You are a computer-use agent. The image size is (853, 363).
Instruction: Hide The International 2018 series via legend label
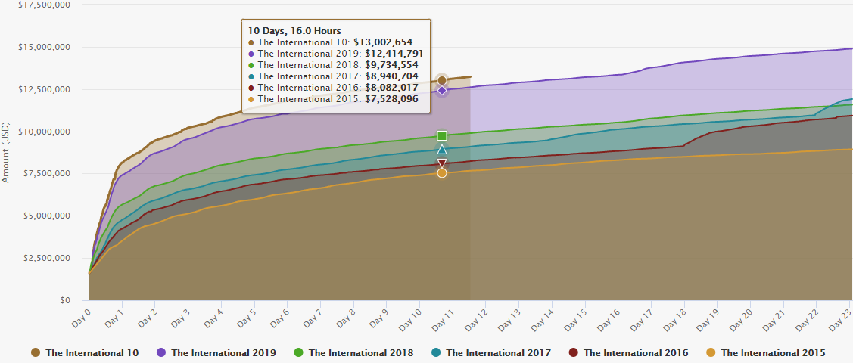click(x=360, y=352)
